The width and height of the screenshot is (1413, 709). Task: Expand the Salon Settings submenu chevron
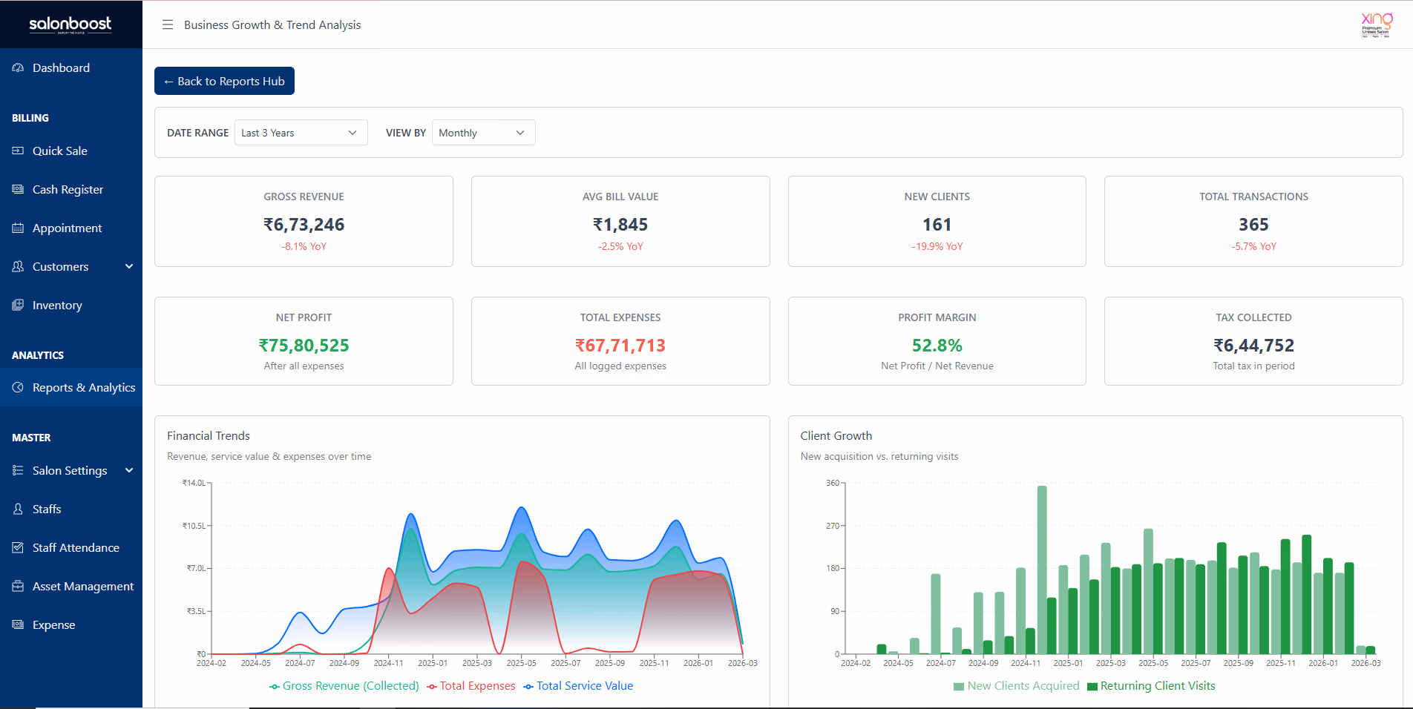pos(129,470)
